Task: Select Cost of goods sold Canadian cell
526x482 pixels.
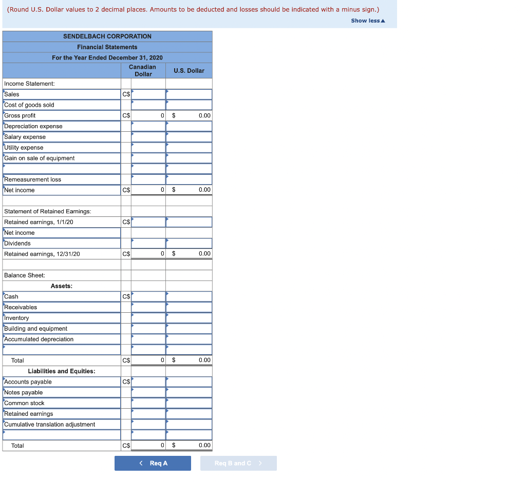Action: [148, 105]
